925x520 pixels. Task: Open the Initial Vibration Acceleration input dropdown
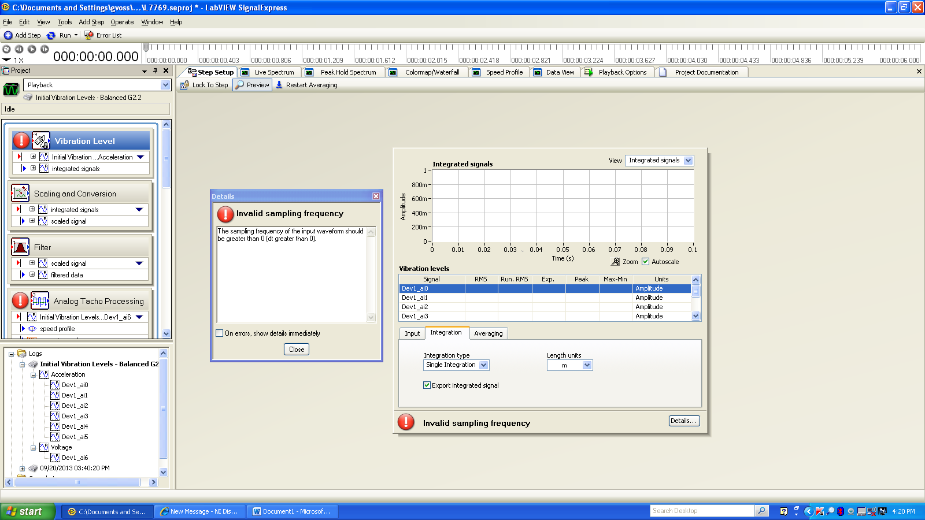[140, 157]
